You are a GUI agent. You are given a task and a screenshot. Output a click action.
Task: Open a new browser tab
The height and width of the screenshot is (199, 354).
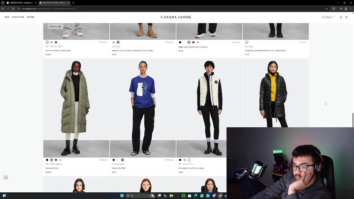pos(73,3)
